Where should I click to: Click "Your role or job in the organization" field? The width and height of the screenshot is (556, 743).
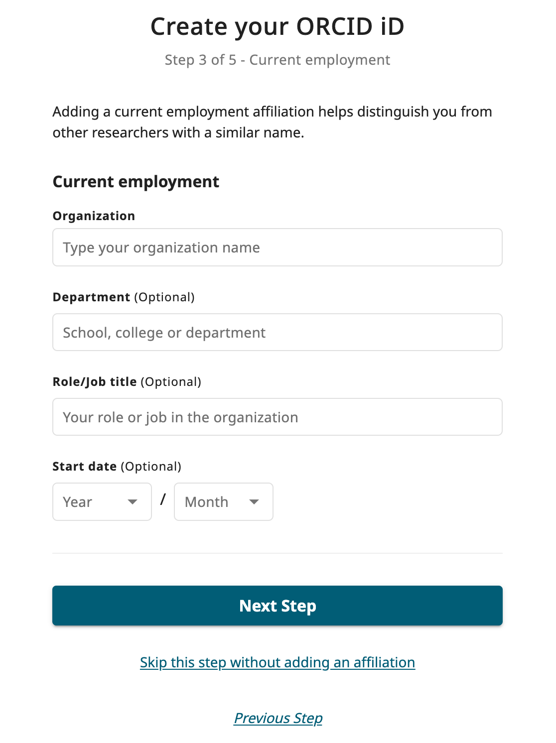click(278, 417)
